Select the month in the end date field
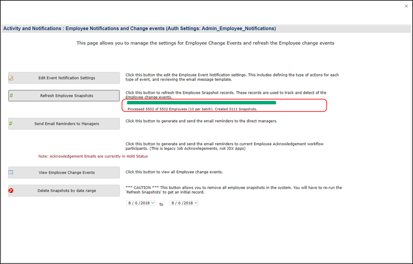This screenshot has width=413, height=264. [x=173, y=203]
